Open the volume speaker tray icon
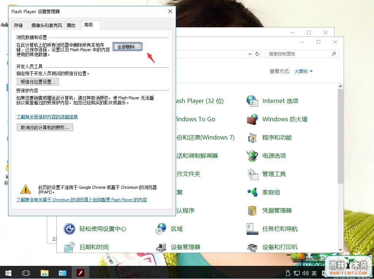 click(305, 273)
